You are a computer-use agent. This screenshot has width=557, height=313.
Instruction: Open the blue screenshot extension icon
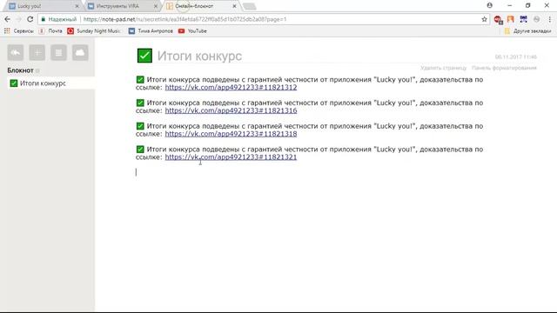(x=523, y=19)
